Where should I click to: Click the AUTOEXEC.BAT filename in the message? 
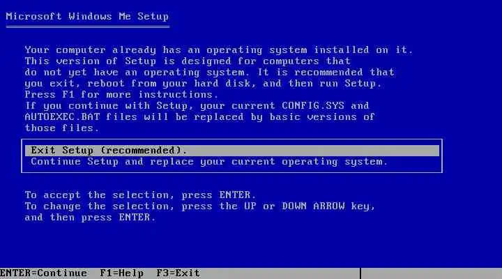(63, 117)
